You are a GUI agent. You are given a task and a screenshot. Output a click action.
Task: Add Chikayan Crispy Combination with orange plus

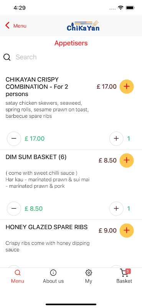127,86
